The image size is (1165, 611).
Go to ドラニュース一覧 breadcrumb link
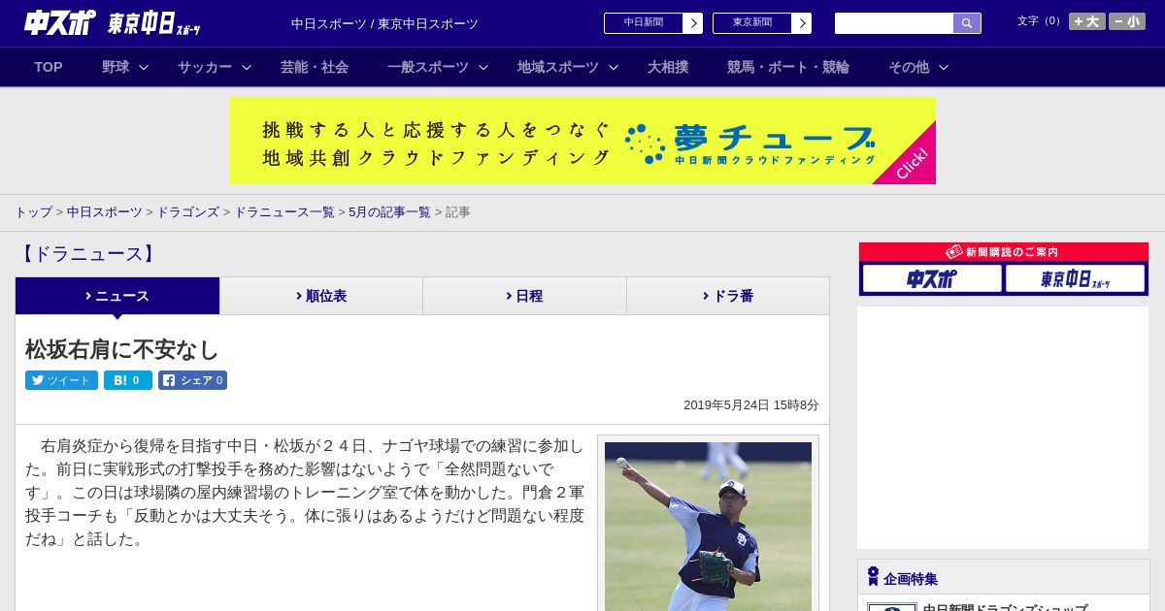click(284, 211)
